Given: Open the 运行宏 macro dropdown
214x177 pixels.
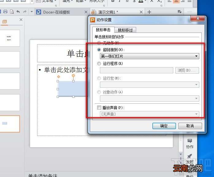Looking at the screenshot, I should 149,85.
